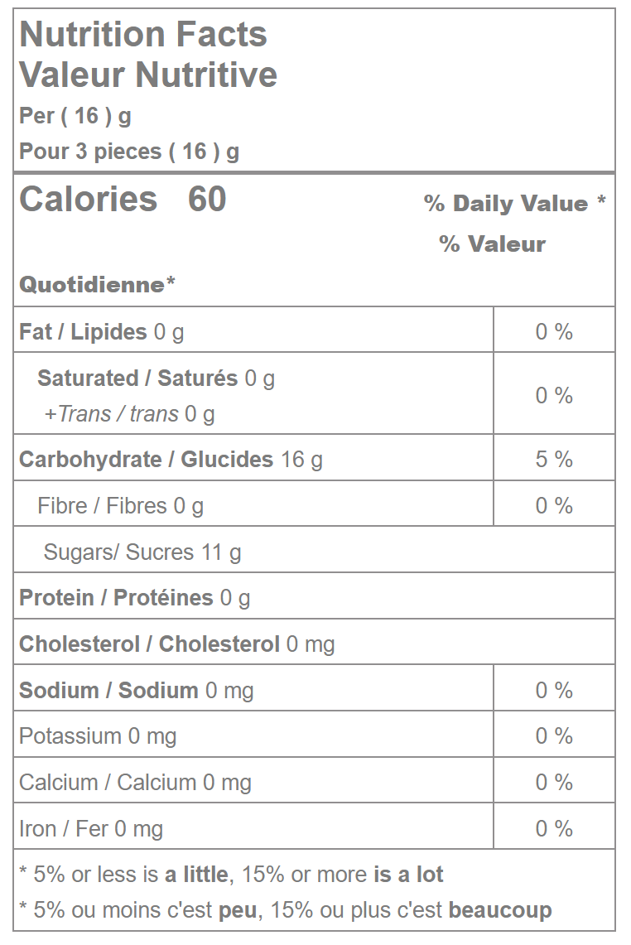Click the English 5% or less footnote

(x=231, y=875)
